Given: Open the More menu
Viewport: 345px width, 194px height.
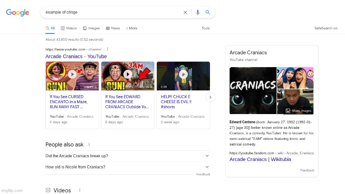Looking at the screenshot, I should [x=132, y=28].
